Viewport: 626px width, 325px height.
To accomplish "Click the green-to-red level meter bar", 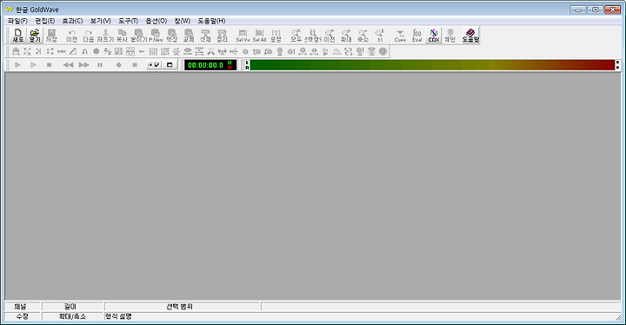I will (x=432, y=64).
